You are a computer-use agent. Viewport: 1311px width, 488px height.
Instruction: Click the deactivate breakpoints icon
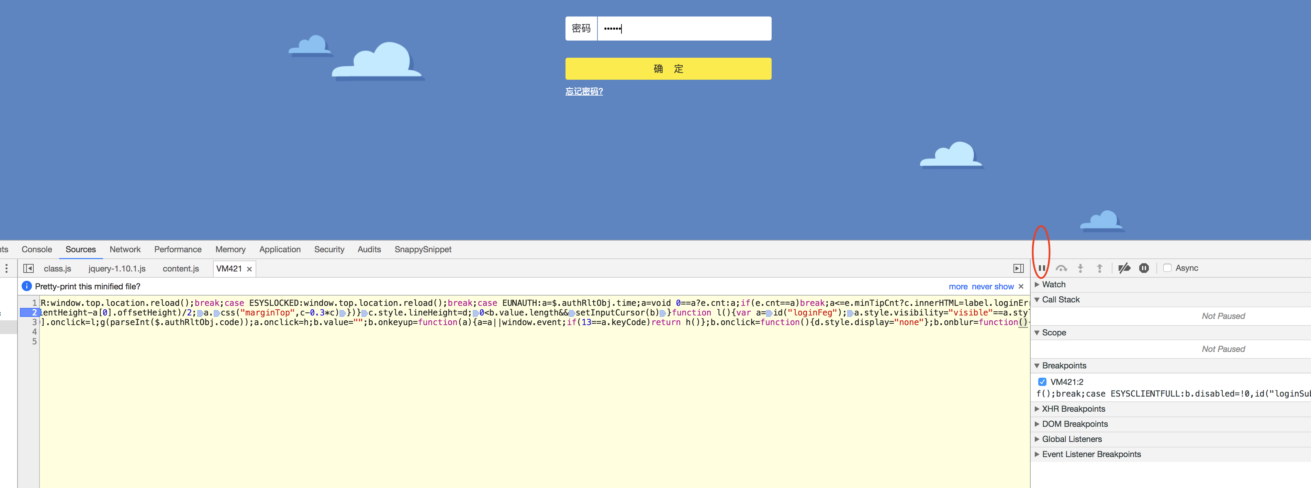pyautogui.click(x=1124, y=268)
